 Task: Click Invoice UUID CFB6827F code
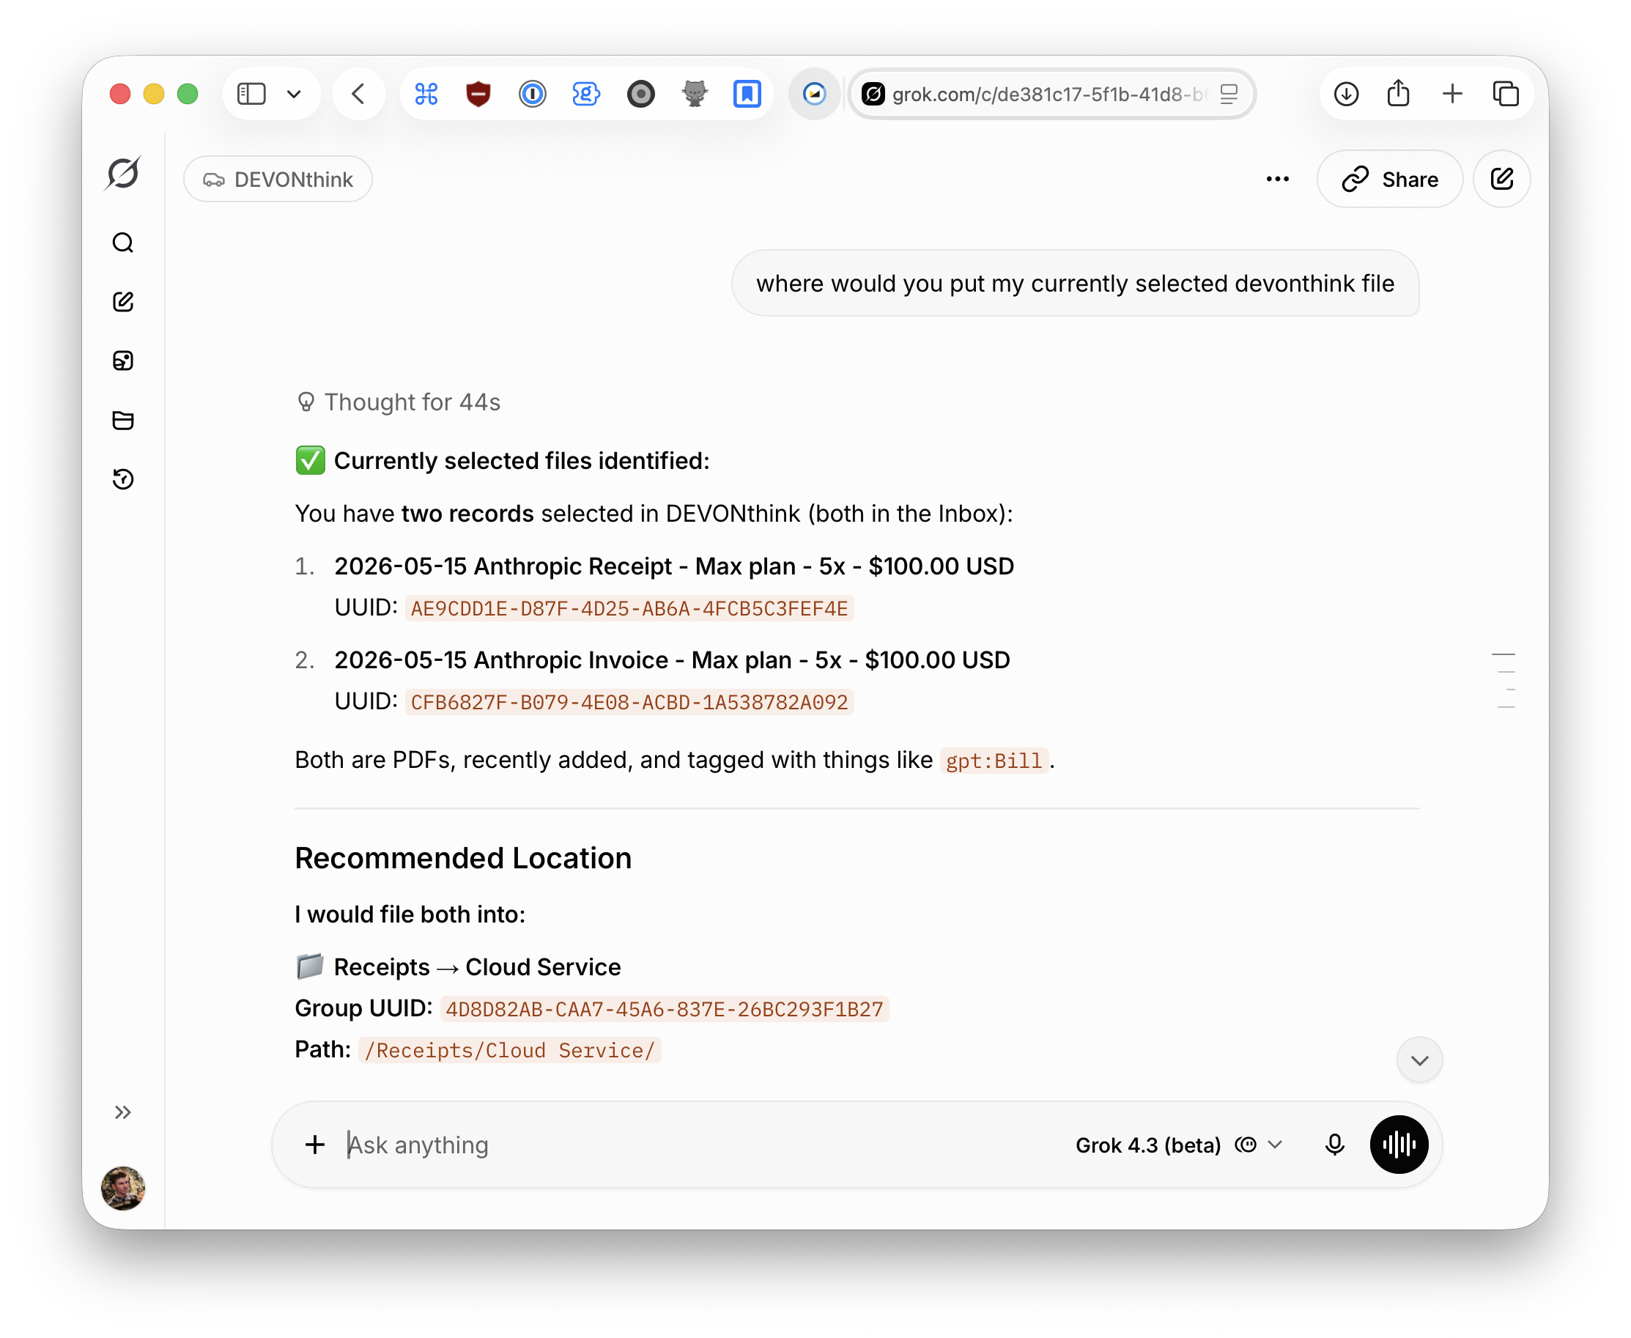(x=629, y=703)
